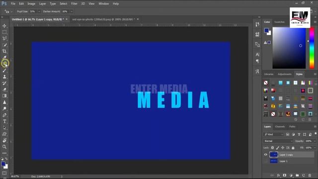Close the Untitled-1 document tab
This screenshot has width=318, height=179.
67,19
